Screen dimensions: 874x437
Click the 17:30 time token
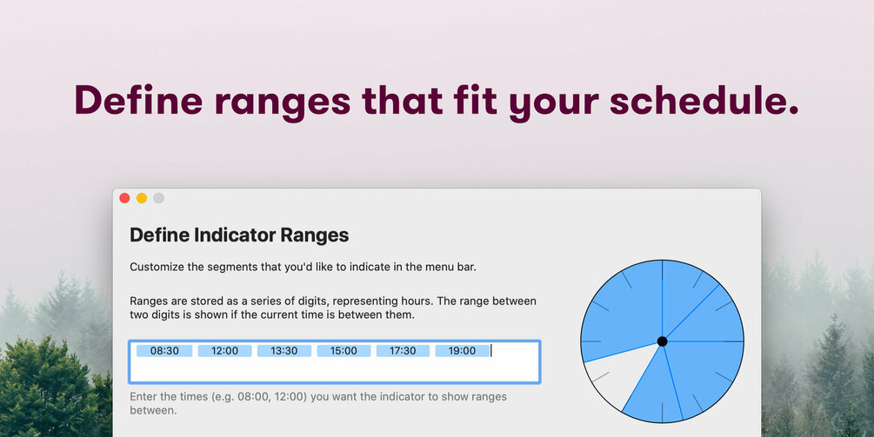tap(403, 351)
